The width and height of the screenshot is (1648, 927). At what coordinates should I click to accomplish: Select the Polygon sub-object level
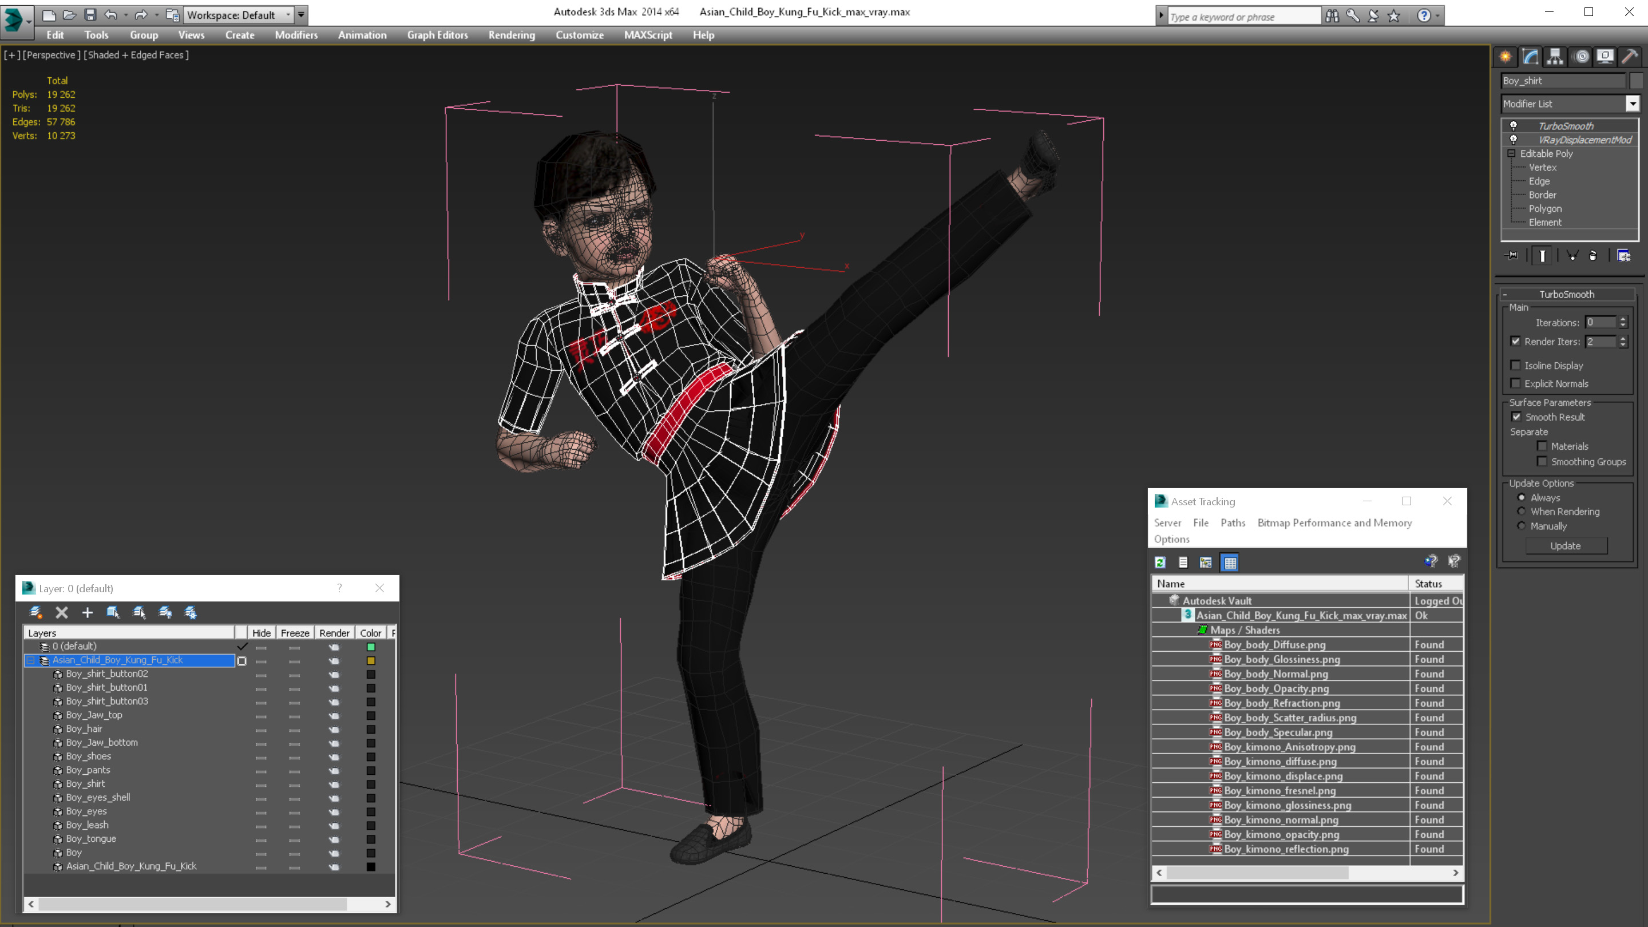point(1544,208)
